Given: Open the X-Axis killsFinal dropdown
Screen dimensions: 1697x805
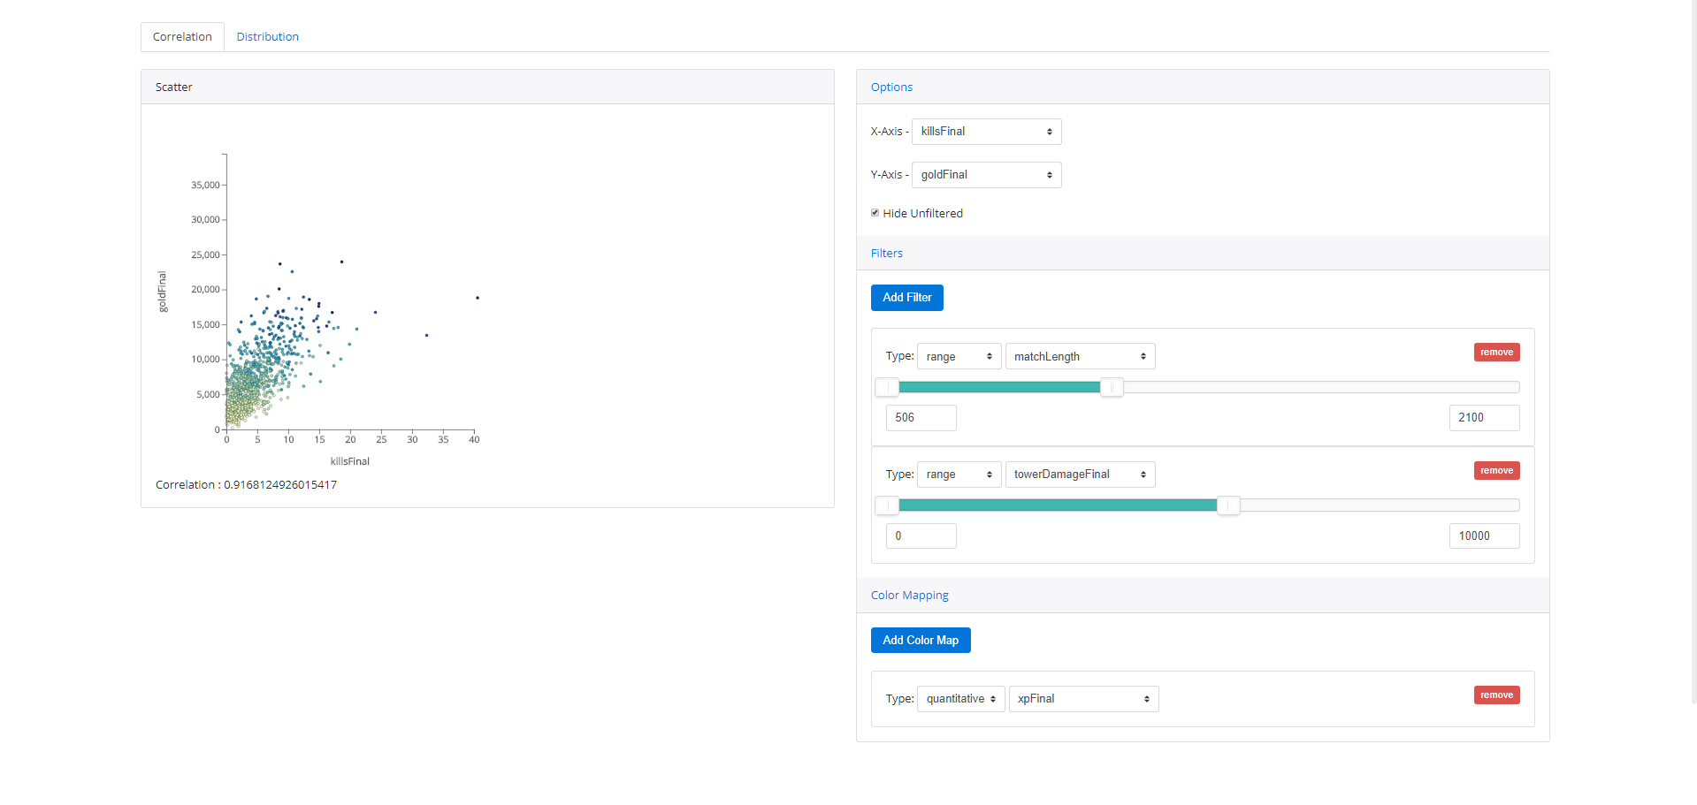Looking at the screenshot, I should (986, 132).
